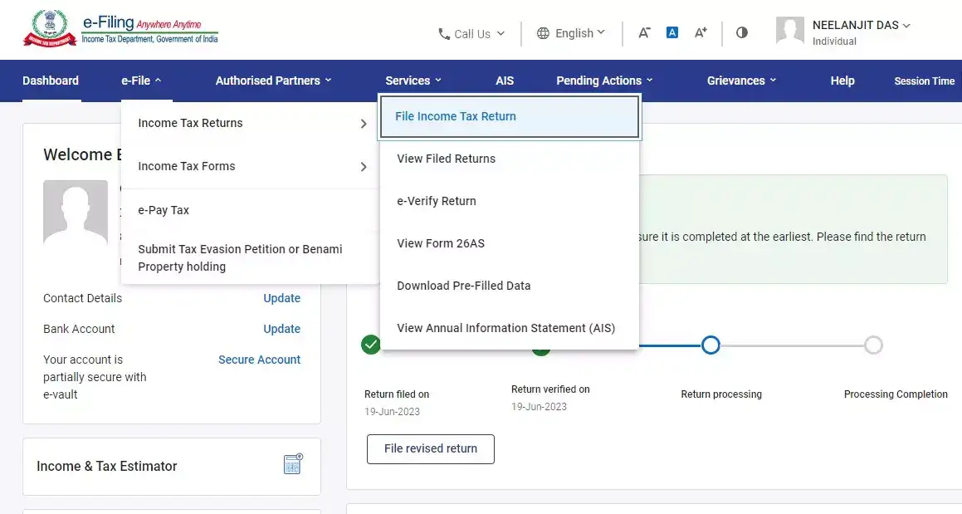Select the decrease font size icon
The image size is (962, 514).
(x=644, y=32)
